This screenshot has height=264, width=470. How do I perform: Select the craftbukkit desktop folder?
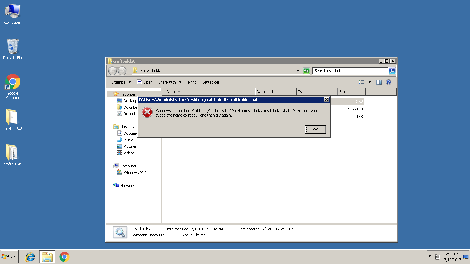tap(12, 155)
